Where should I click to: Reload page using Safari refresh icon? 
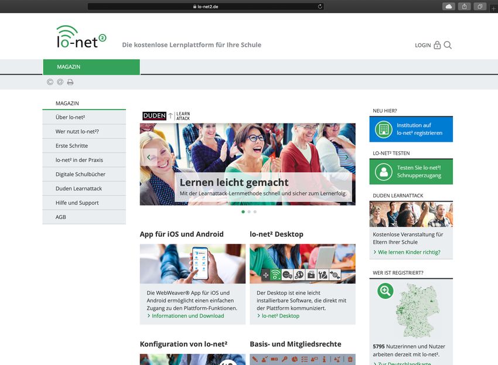tap(320, 6)
